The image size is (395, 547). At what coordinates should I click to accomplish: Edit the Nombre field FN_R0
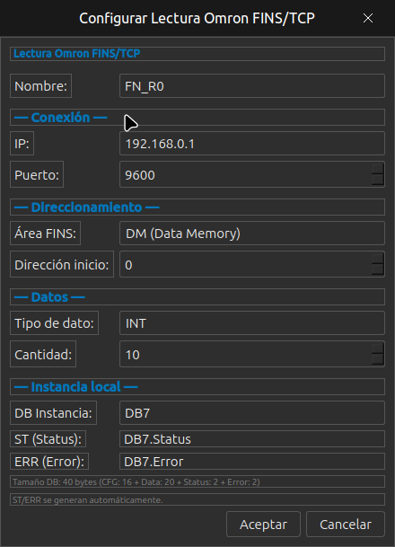[x=252, y=86]
